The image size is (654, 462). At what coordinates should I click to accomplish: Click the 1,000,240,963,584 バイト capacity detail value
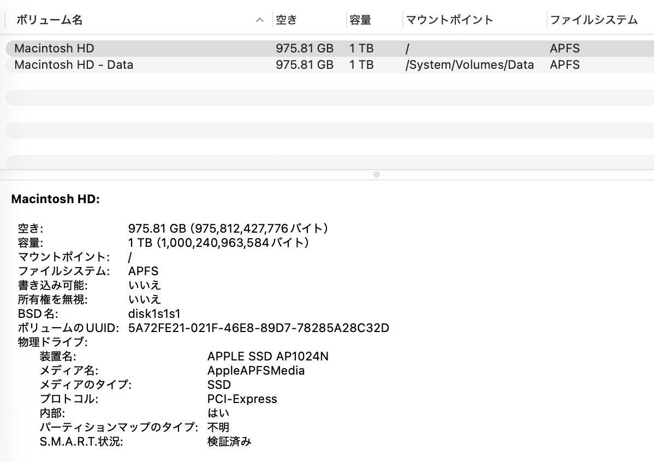point(218,242)
